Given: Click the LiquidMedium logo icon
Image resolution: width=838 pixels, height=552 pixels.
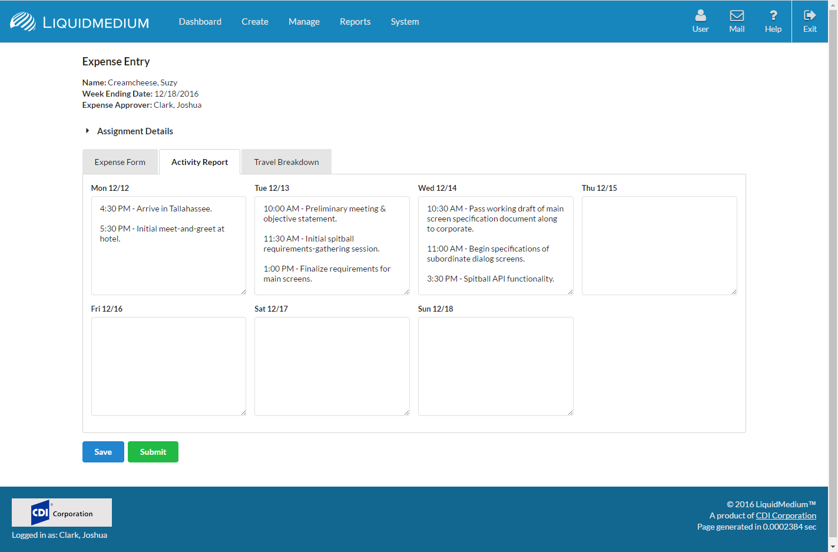Looking at the screenshot, I should tap(23, 22).
